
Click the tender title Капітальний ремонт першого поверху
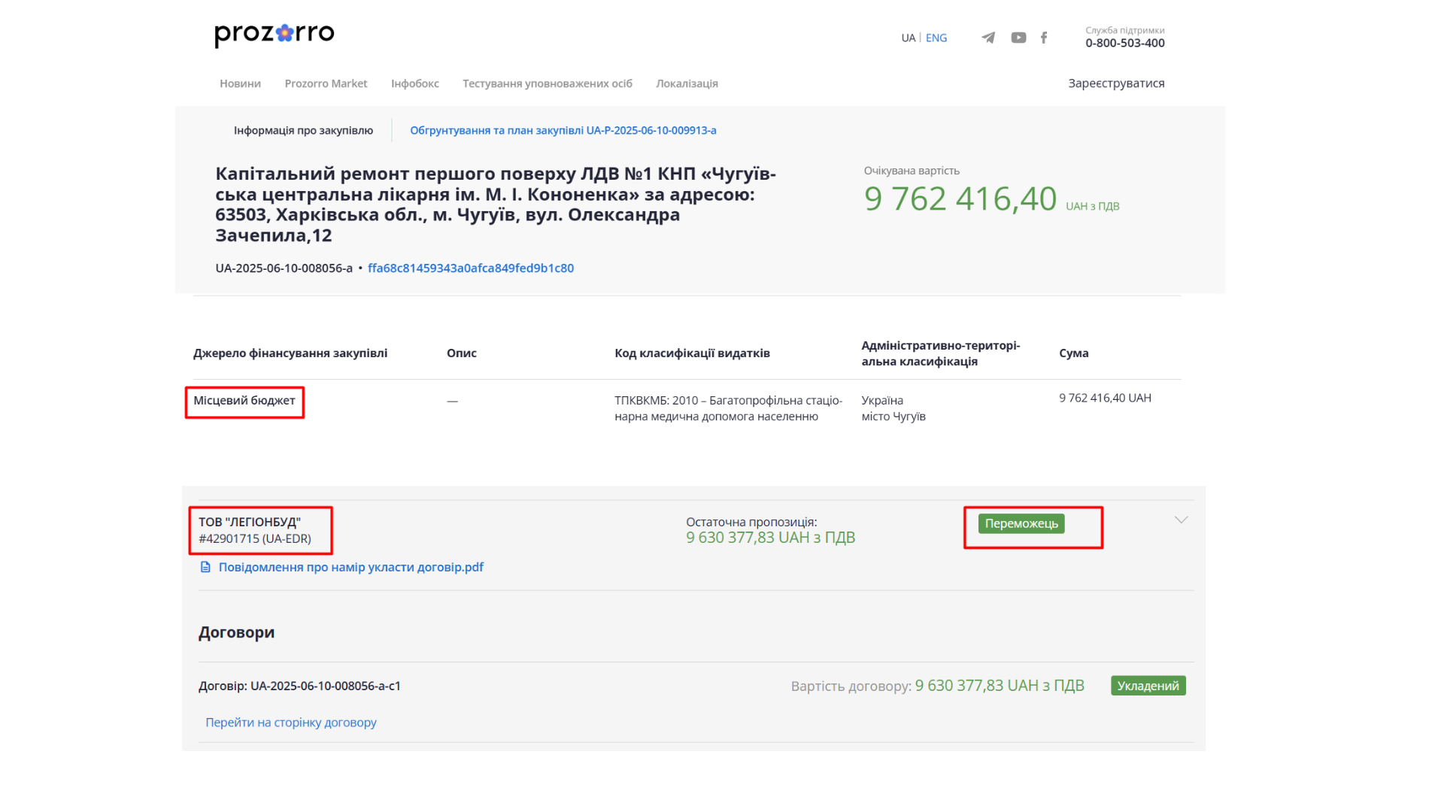tap(496, 205)
